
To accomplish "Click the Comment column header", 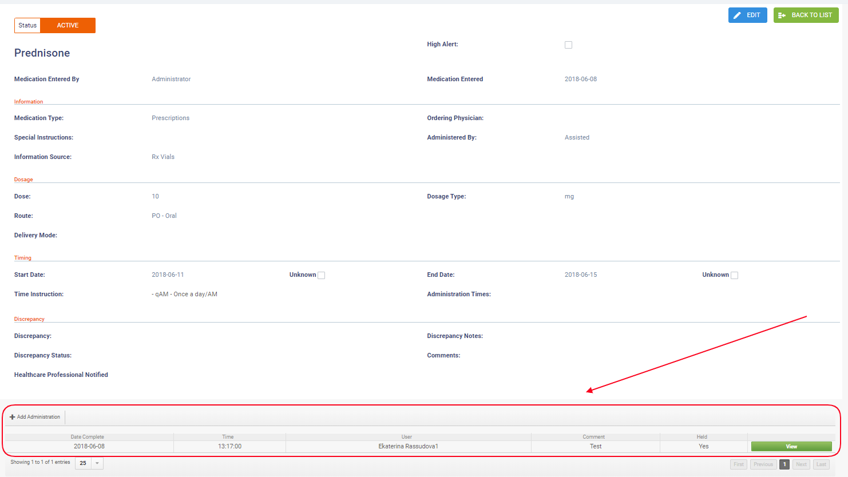I will pyautogui.click(x=593, y=437).
